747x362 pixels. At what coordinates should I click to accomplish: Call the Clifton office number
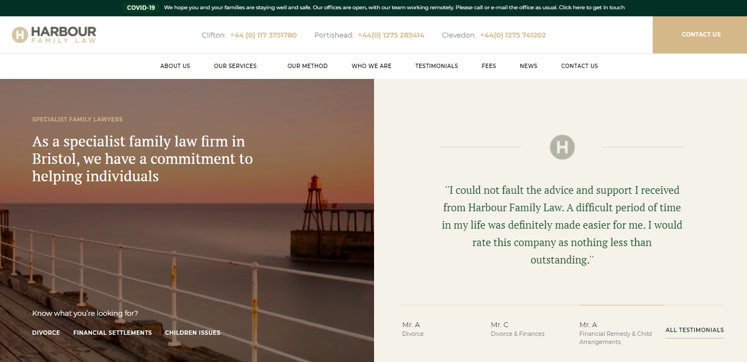click(x=263, y=35)
